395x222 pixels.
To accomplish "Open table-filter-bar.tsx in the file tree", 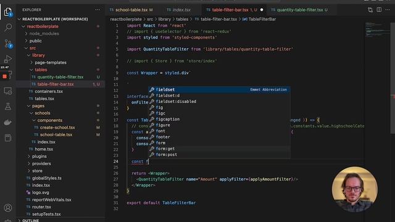I will click(x=56, y=84).
